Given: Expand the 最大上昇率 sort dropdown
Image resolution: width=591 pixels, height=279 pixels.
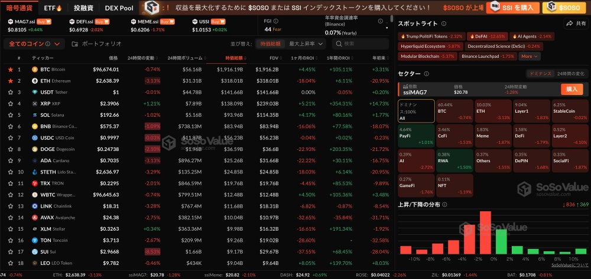Looking at the screenshot, I should click(305, 44).
